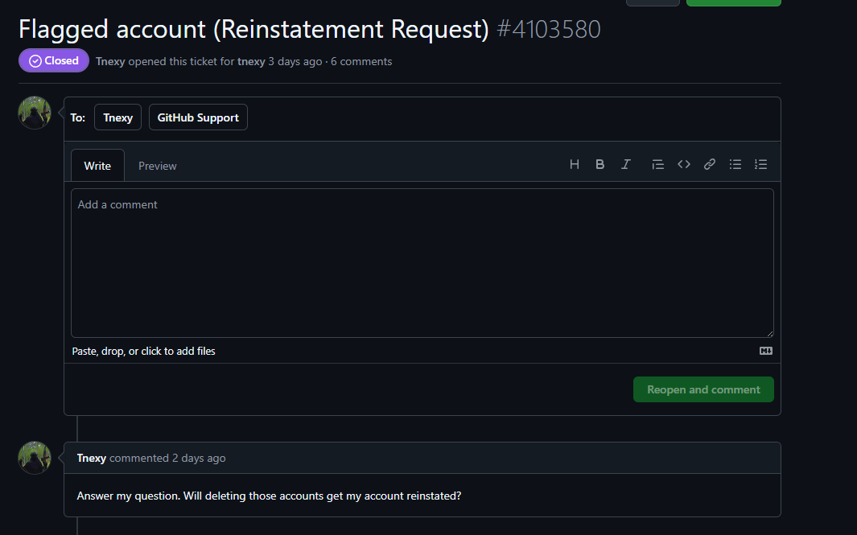This screenshot has height=535, width=857.
Task: Click 'Paste, drop, or click to add files'
Action: 144,351
